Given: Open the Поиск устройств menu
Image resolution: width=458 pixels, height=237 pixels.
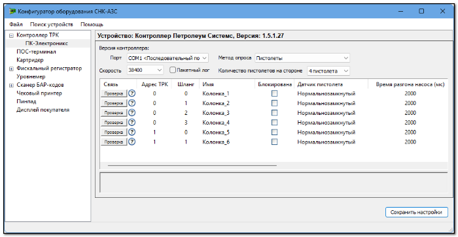Looking at the screenshot, I should click(x=52, y=24).
